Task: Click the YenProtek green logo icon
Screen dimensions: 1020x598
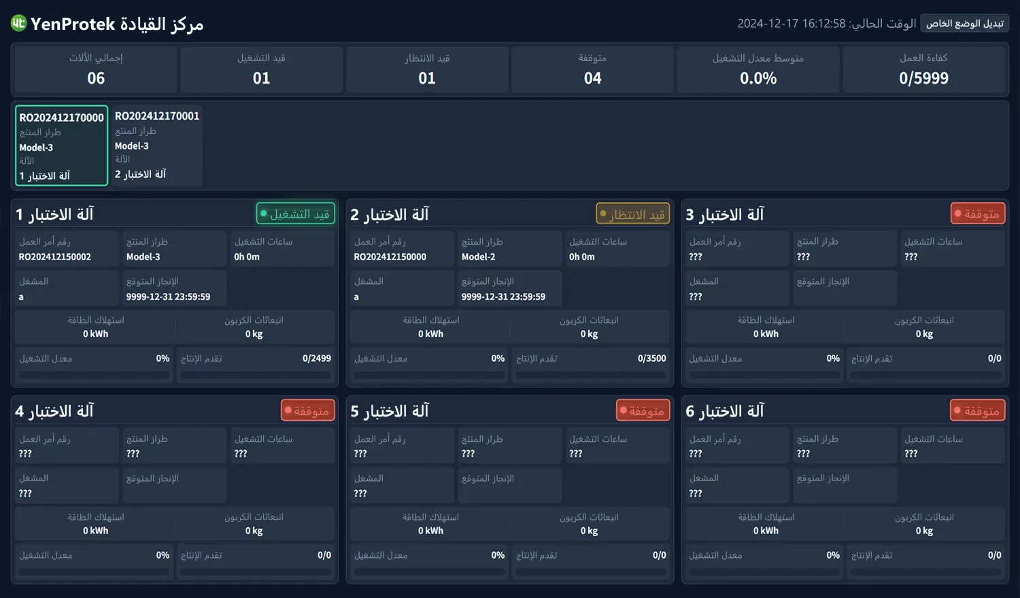Action: point(18,23)
